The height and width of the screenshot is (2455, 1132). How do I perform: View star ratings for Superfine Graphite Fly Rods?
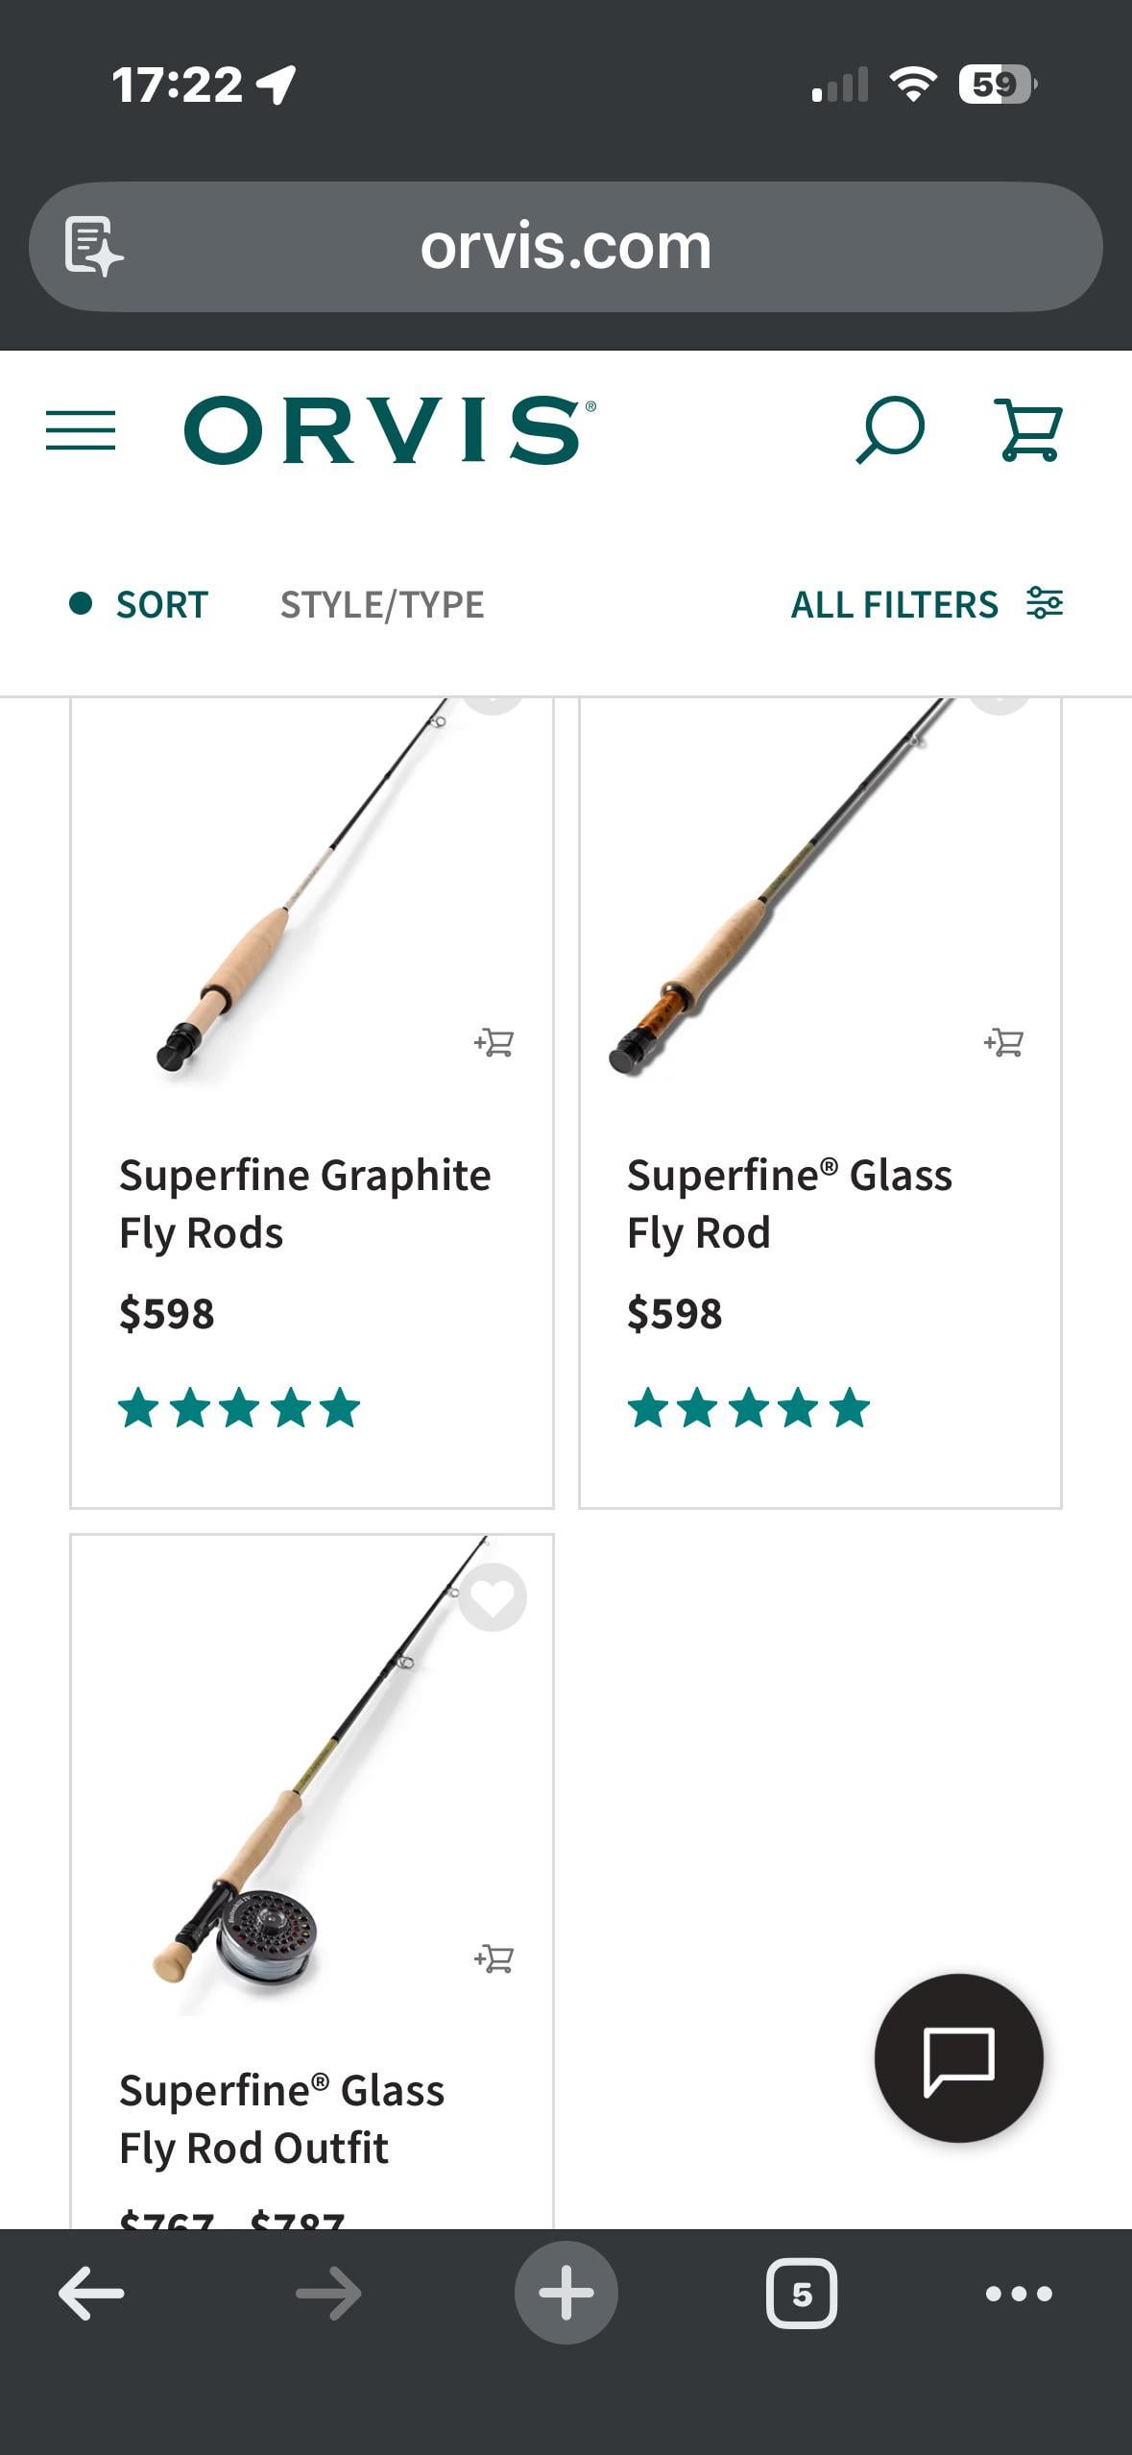[x=239, y=1409]
